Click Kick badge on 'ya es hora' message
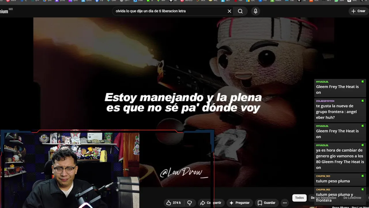 click(363, 145)
